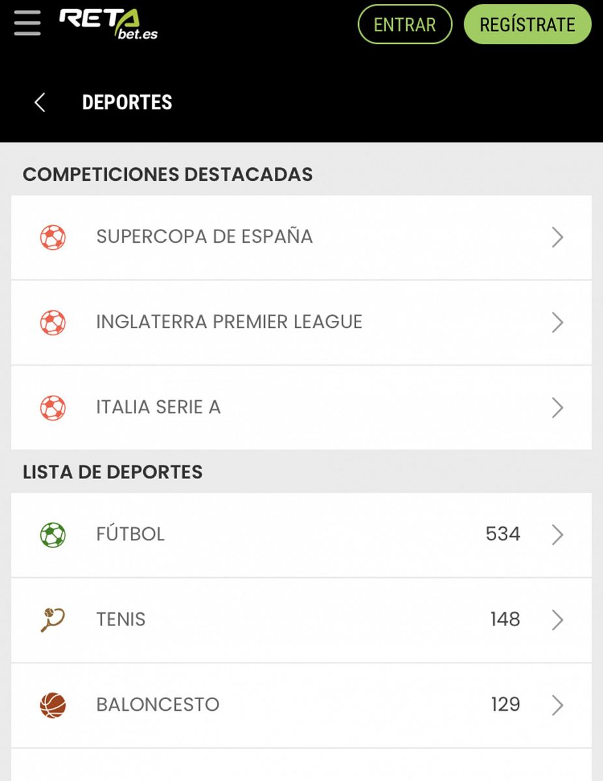Screen dimensions: 603x781
Task: Open Tenis list via right chevron
Action: (557, 620)
